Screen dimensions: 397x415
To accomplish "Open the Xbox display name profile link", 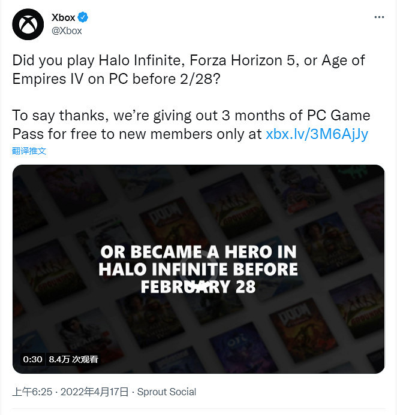I will 64,18.
